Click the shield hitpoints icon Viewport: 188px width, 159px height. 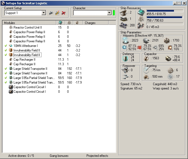tap(126, 40)
